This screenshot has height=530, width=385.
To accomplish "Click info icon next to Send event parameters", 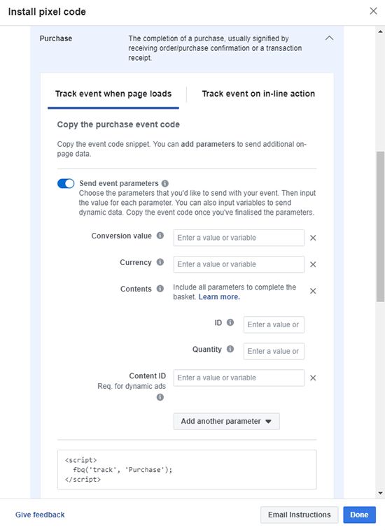I will click(x=165, y=183).
